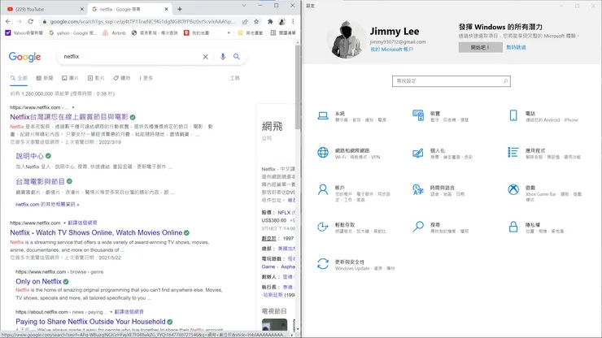Image resolution: width=602 pixels, height=338 pixels.
Task: Open the Accounts (帳戶) person icon
Action: tap(323, 189)
